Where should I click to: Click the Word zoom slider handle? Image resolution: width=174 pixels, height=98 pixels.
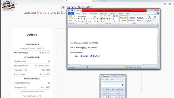pyautogui.click(x=150, y=67)
